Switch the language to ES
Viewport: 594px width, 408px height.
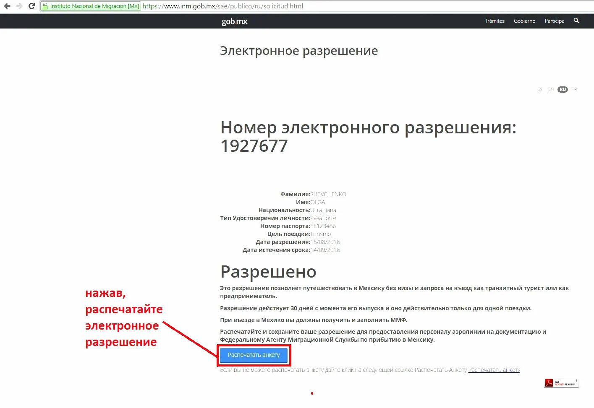click(540, 89)
